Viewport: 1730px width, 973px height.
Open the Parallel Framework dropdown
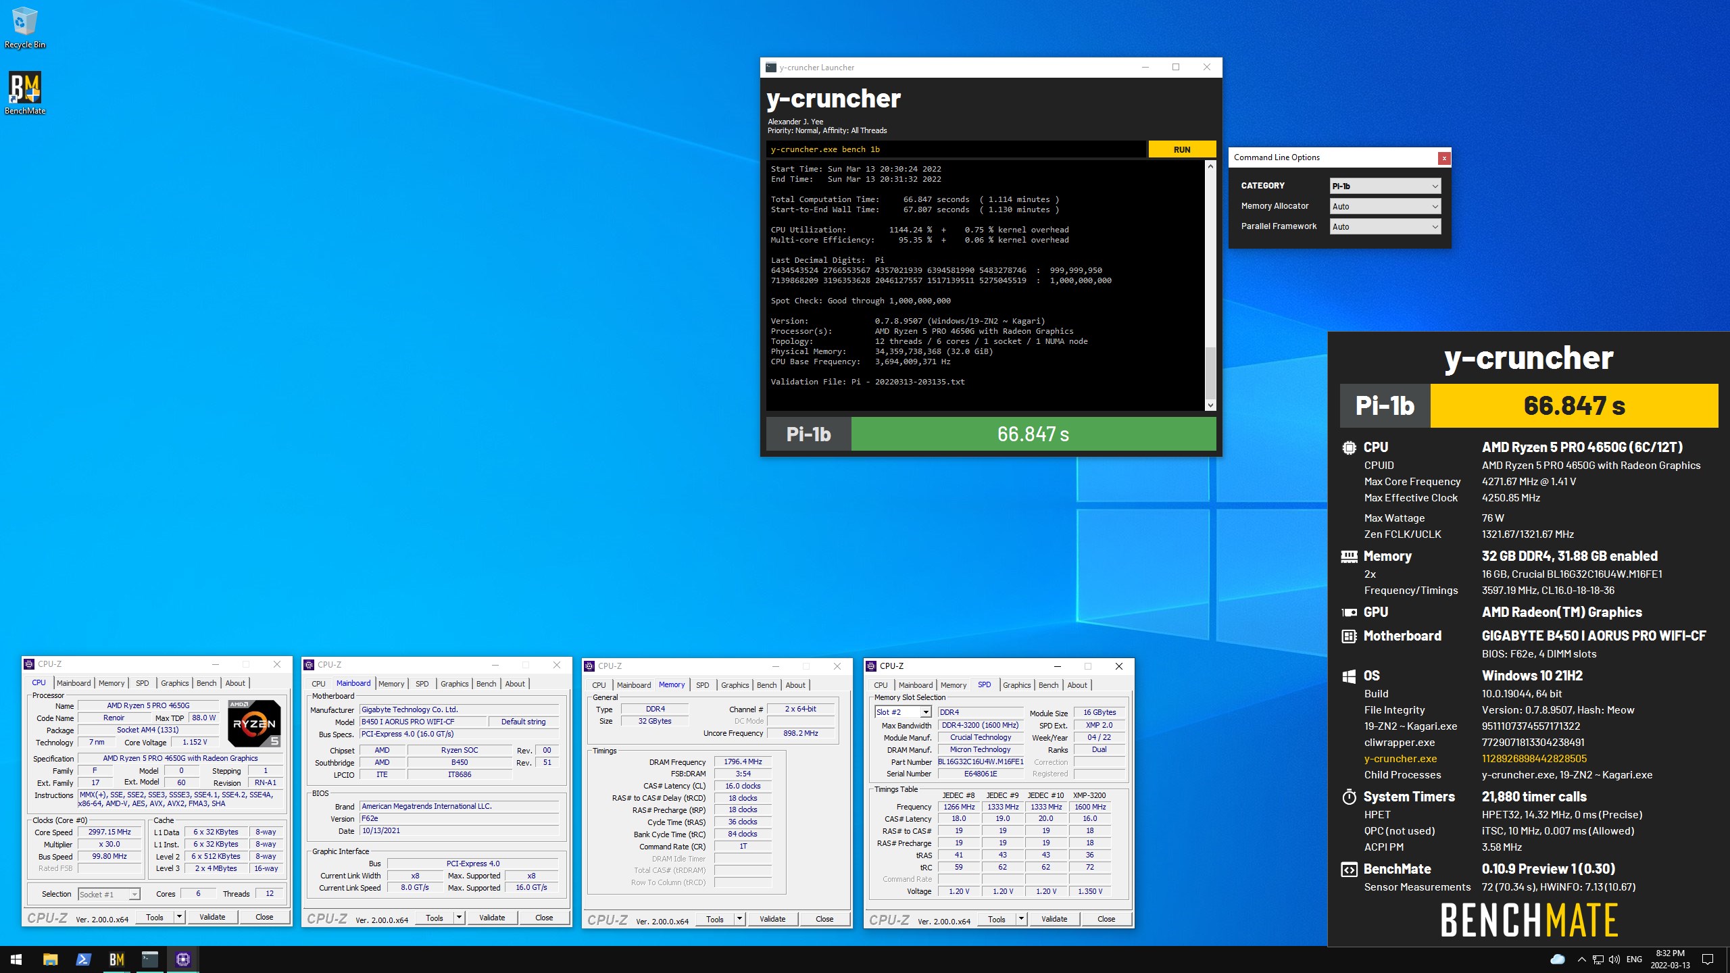click(1385, 226)
